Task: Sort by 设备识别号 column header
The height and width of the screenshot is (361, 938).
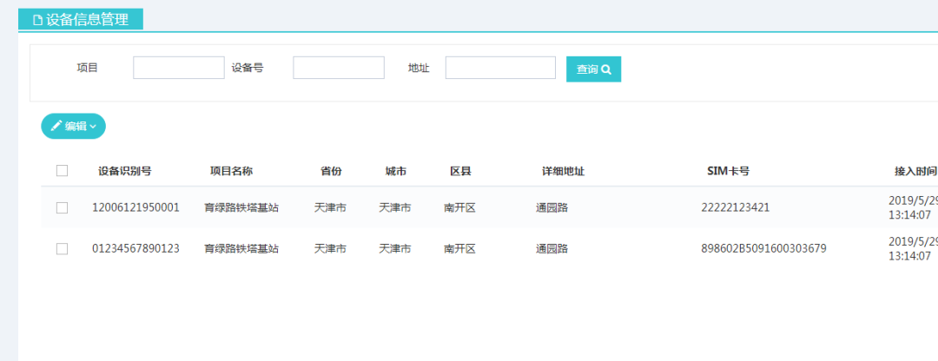Action: [124, 171]
